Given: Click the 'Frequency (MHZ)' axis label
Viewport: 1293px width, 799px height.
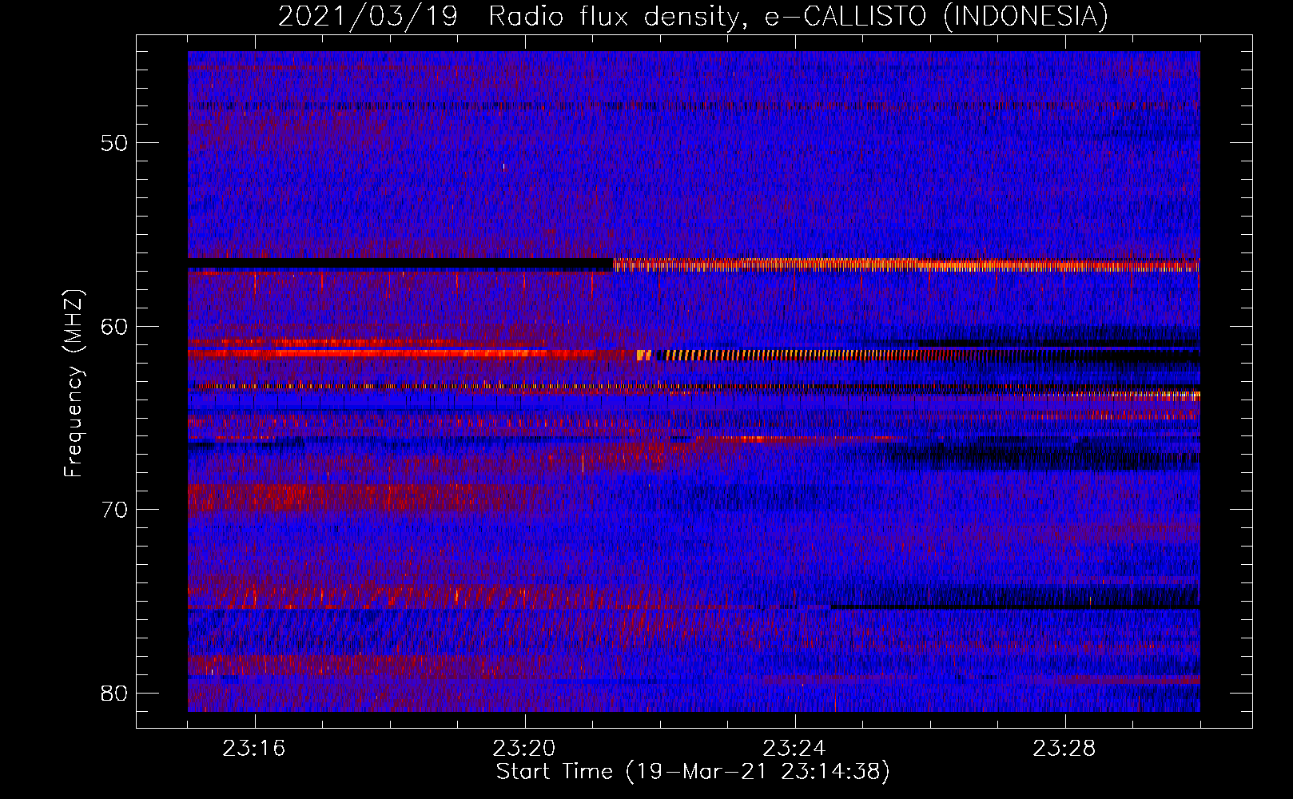Looking at the screenshot, I should [x=74, y=384].
